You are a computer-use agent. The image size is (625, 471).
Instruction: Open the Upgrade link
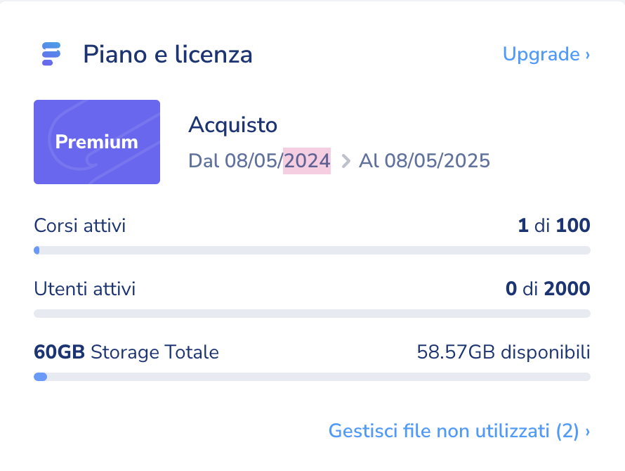click(x=541, y=54)
